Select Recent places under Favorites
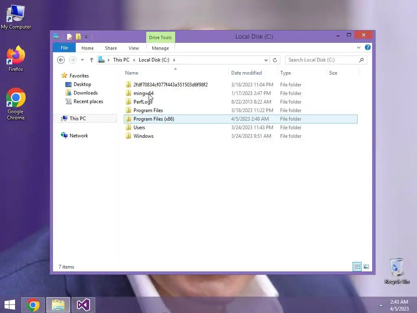Image resolution: width=417 pixels, height=313 pixels. 88,101
